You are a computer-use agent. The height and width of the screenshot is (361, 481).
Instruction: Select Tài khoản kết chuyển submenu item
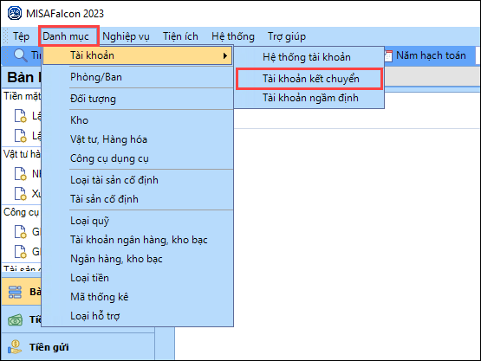[x=309, y=79]
